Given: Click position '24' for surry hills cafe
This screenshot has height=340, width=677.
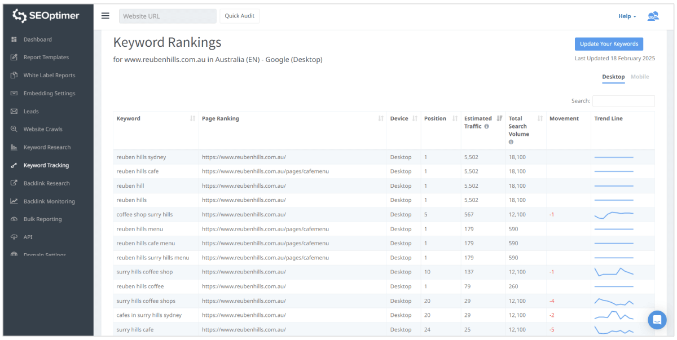Looking at the screenshot, I should click(x=427, y=329).
